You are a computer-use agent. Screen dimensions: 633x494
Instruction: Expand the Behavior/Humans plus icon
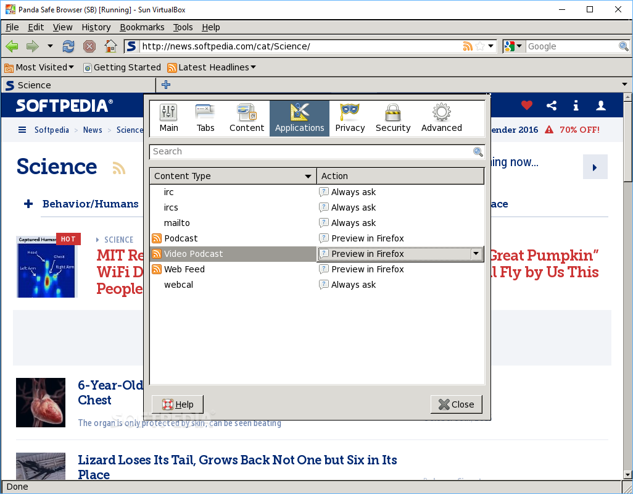pyautogui.click(x=28, y=204)
